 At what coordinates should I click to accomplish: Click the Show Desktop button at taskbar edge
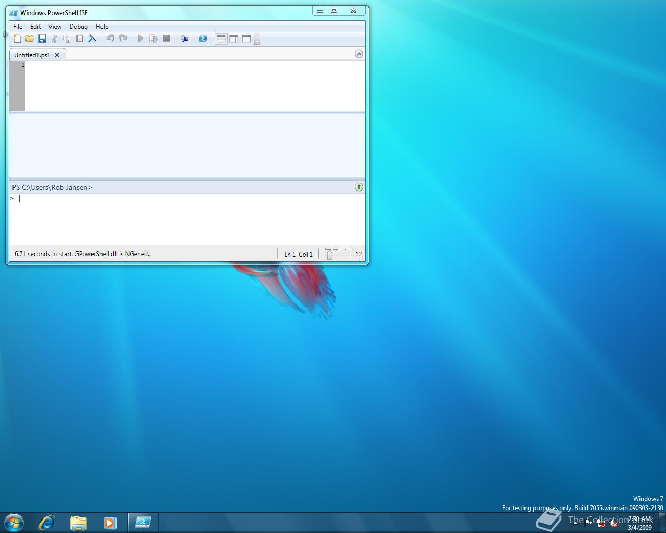662,523
